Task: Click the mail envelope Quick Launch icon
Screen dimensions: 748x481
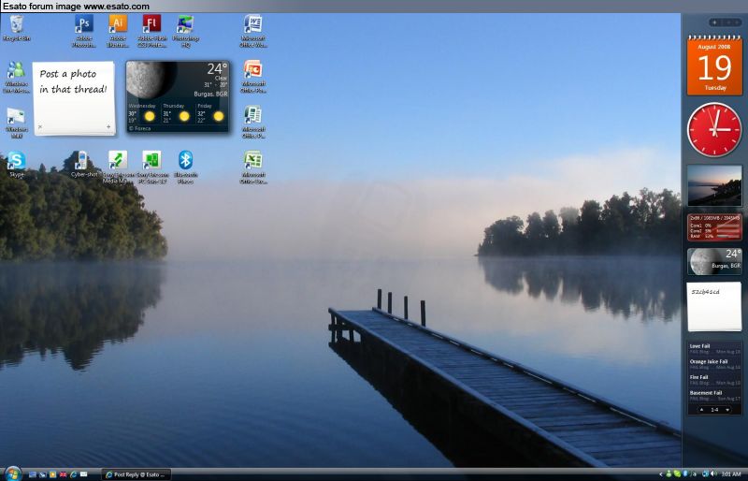Action: pyautogui.click(x=83, y=474)
